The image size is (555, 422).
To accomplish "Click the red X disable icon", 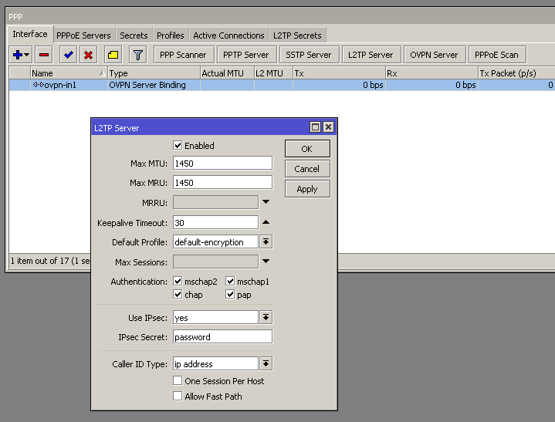I will [88, 55].
